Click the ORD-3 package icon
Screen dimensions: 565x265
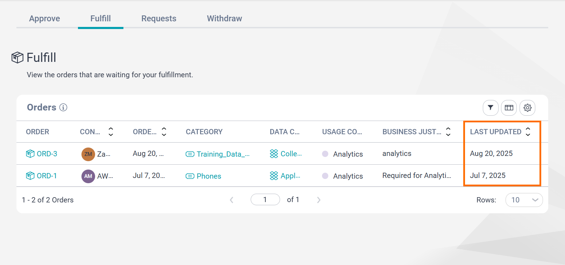[x=30, y=153]
